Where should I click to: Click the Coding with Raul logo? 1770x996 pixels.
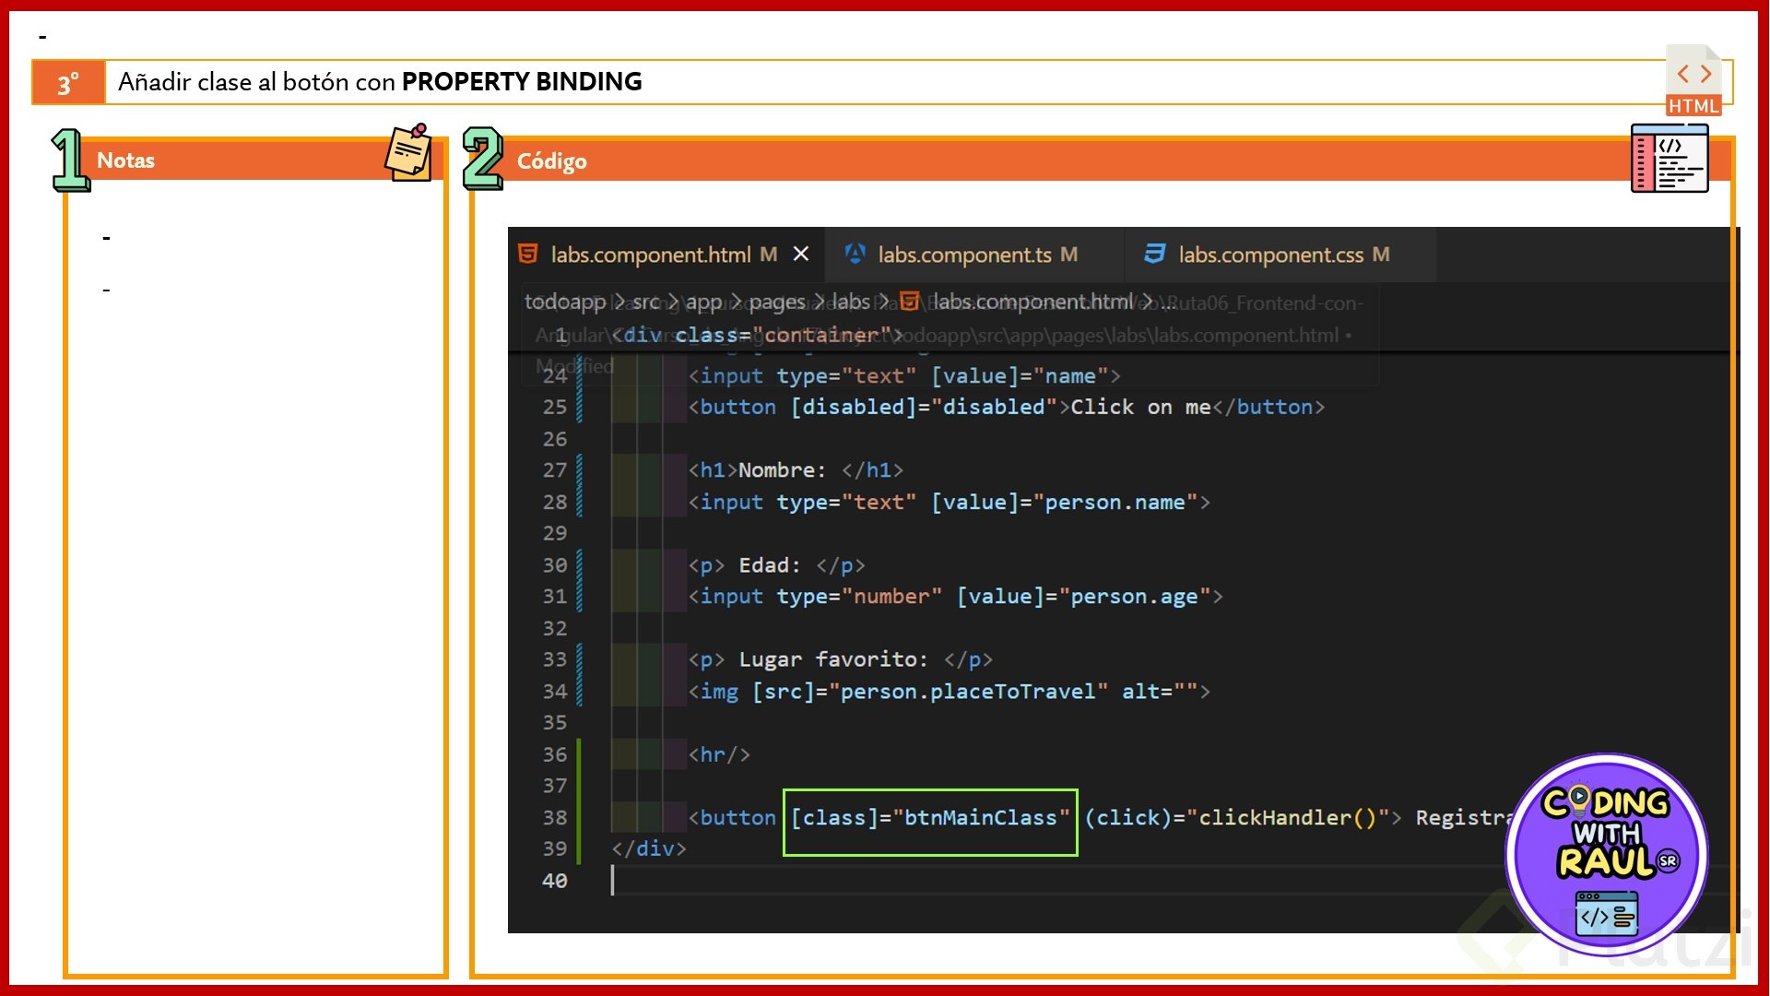click(1606, 853)
